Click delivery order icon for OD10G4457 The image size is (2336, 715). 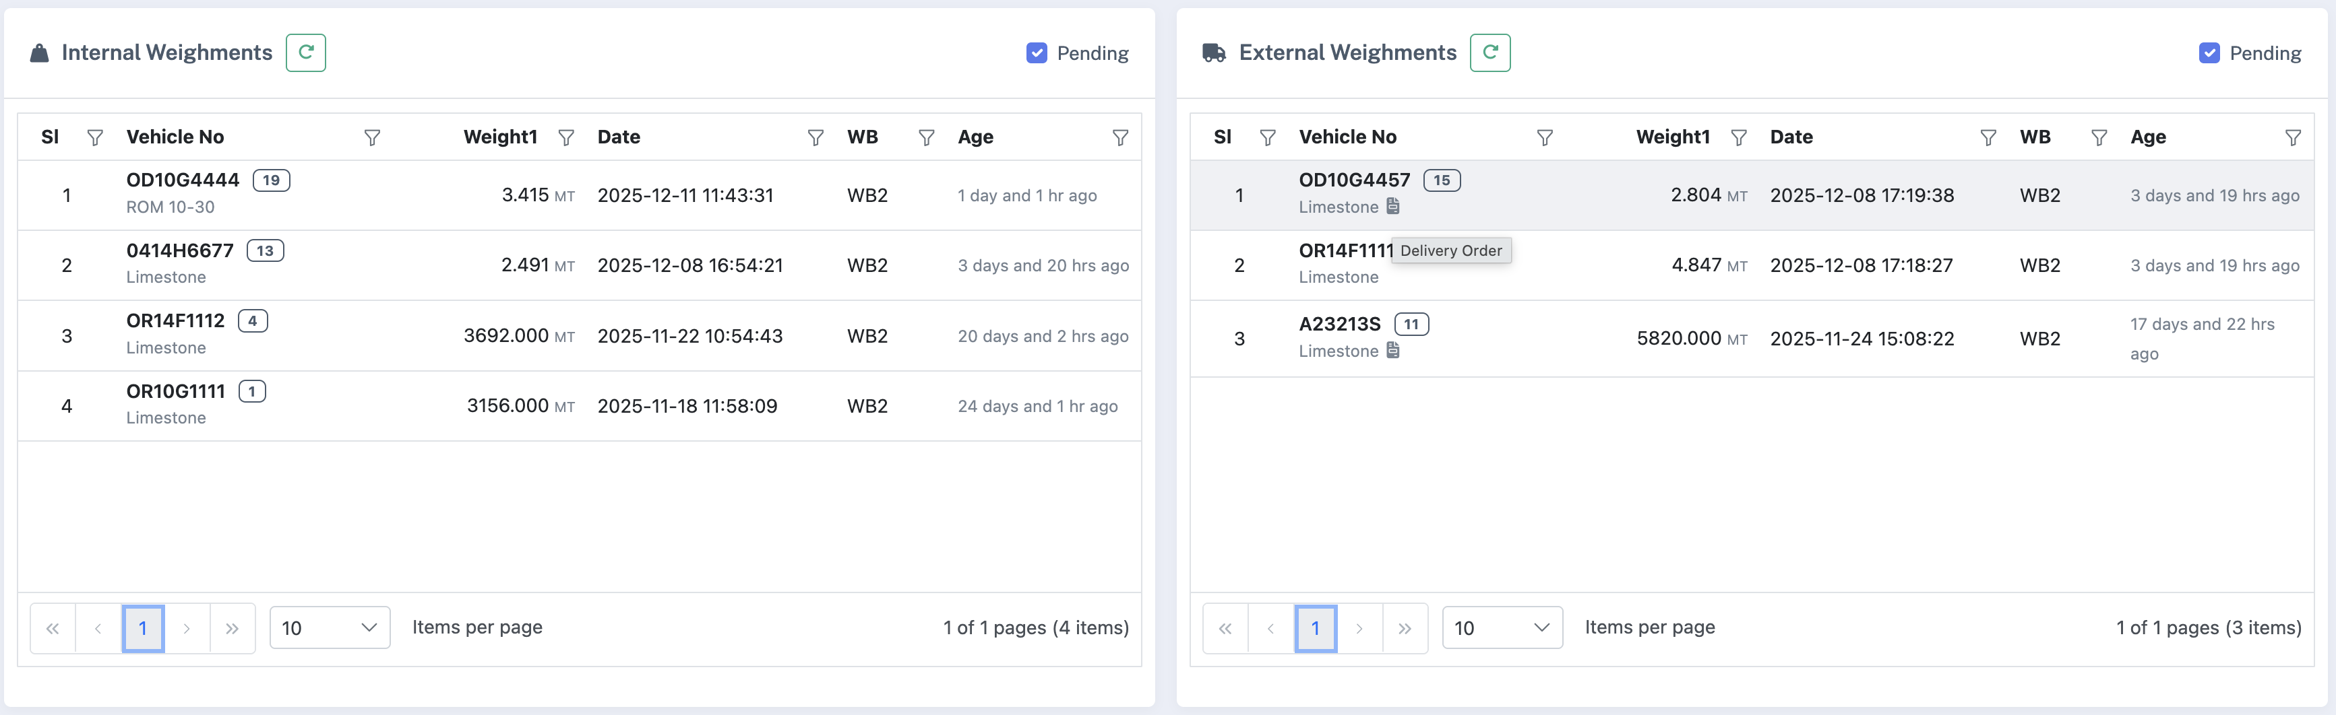click(x=1393, y=207)
